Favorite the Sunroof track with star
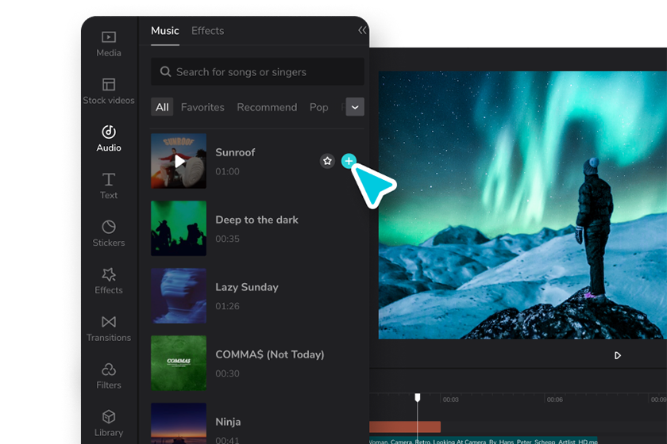 click(x=327, y=161)
